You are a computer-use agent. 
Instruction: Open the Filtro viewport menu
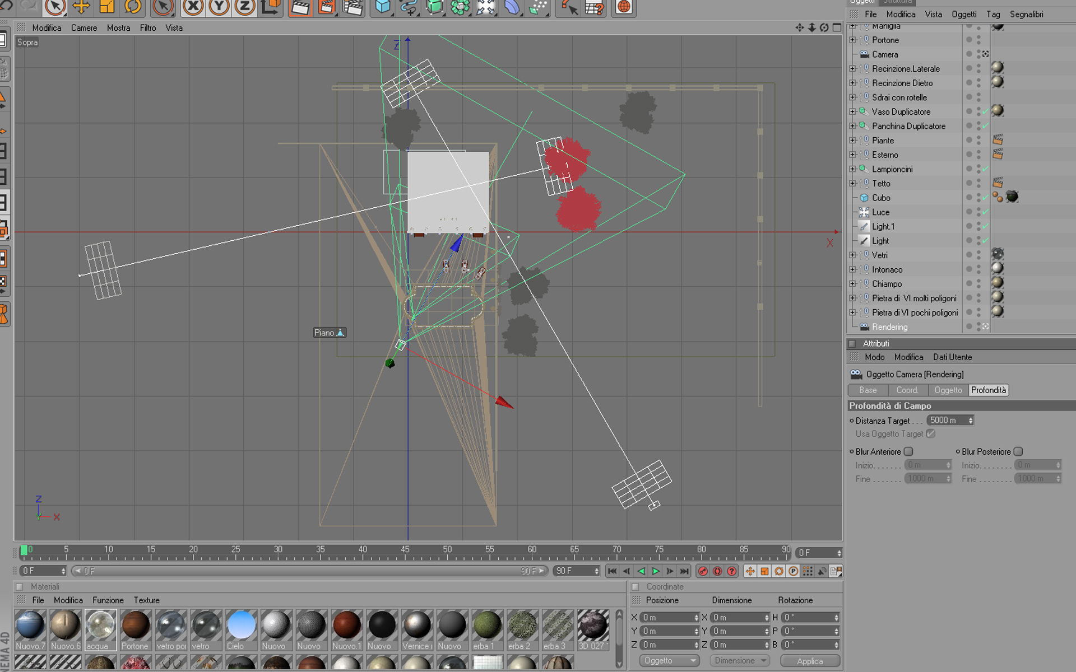click(x=147, y=28)
